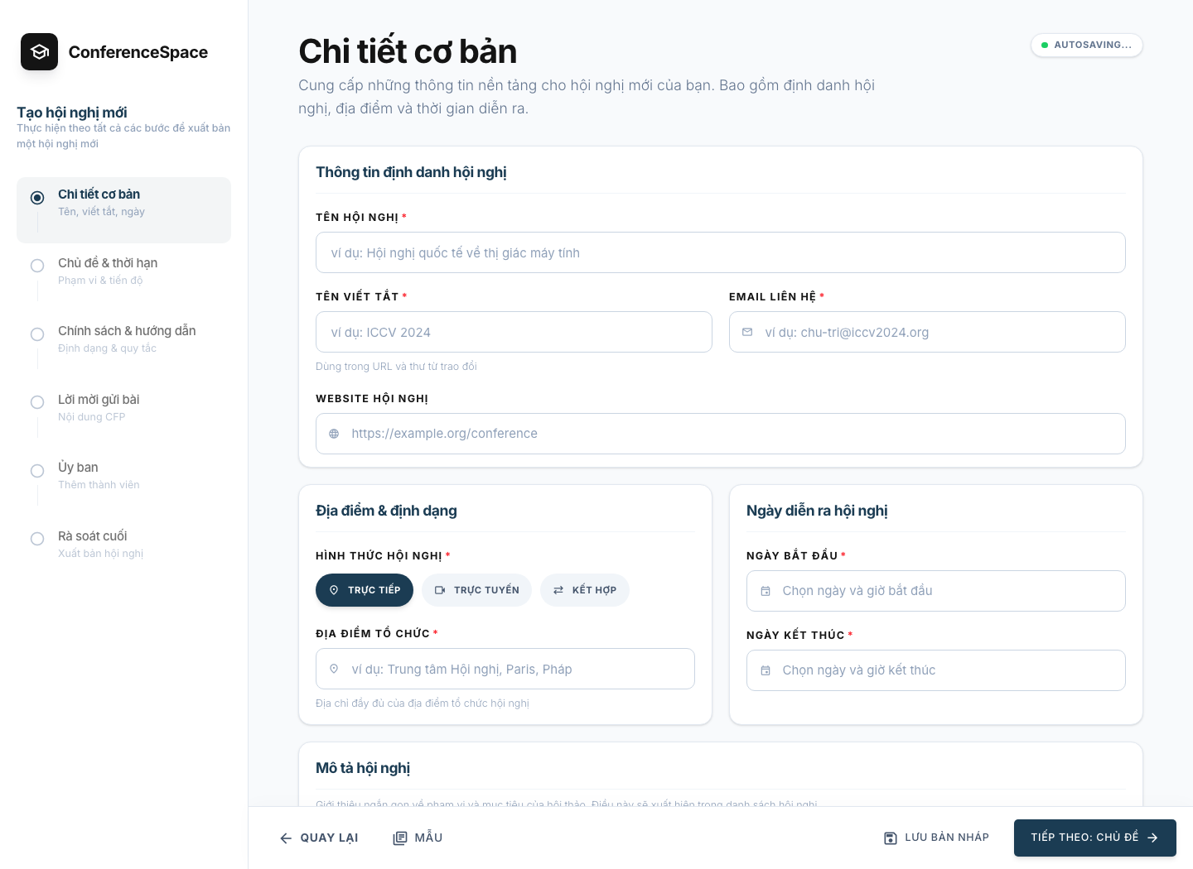Select Trực tuyến conference format
1193x869 pixels.
476,590
